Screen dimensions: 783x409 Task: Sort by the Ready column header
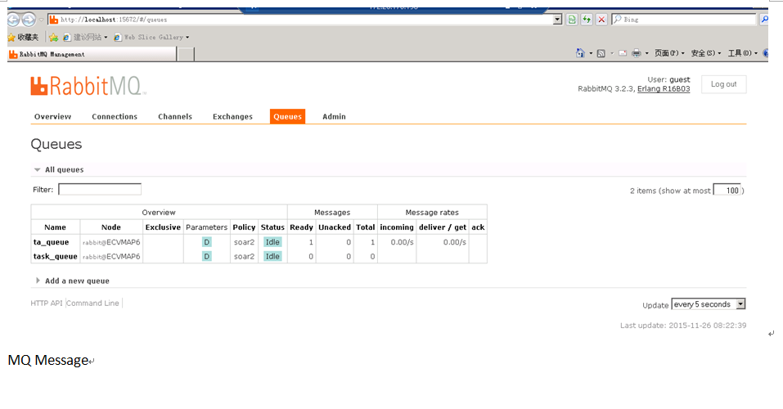301,227
